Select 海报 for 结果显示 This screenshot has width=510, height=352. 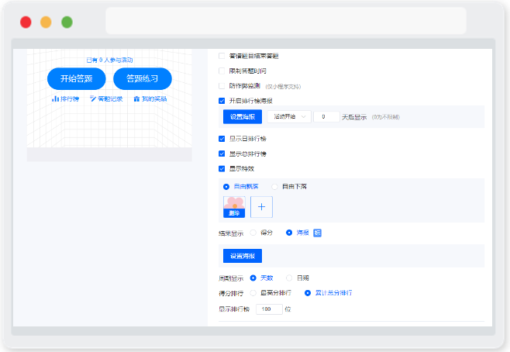pyautogui.click(x=289, y=233)
